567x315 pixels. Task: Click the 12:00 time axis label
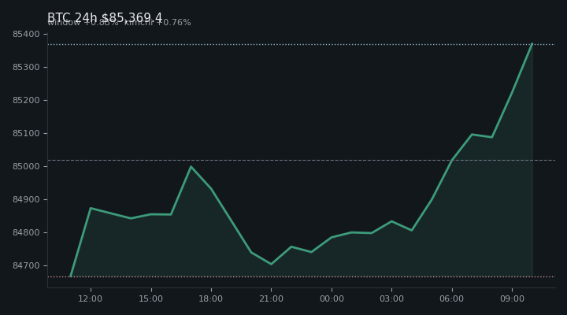click(91, 298)
